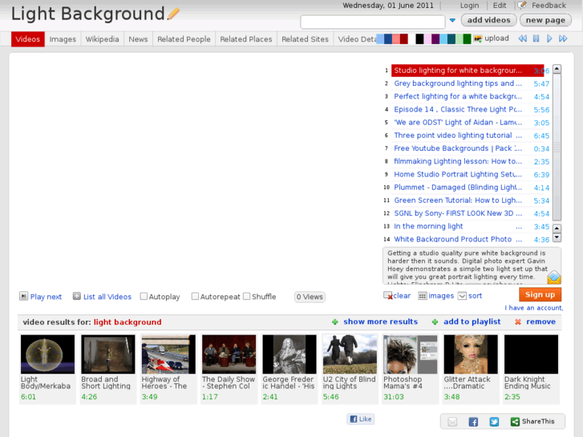
Task: Pause playback with the pause icon
Action: (536, 38)
